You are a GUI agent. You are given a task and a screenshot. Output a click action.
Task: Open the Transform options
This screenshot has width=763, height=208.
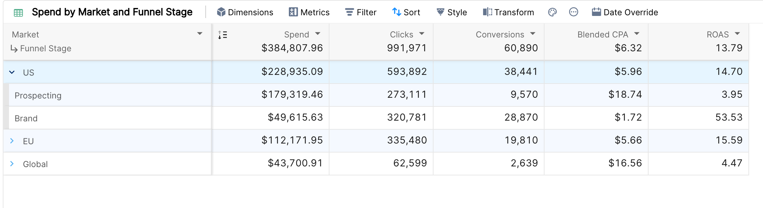(508, 12)
